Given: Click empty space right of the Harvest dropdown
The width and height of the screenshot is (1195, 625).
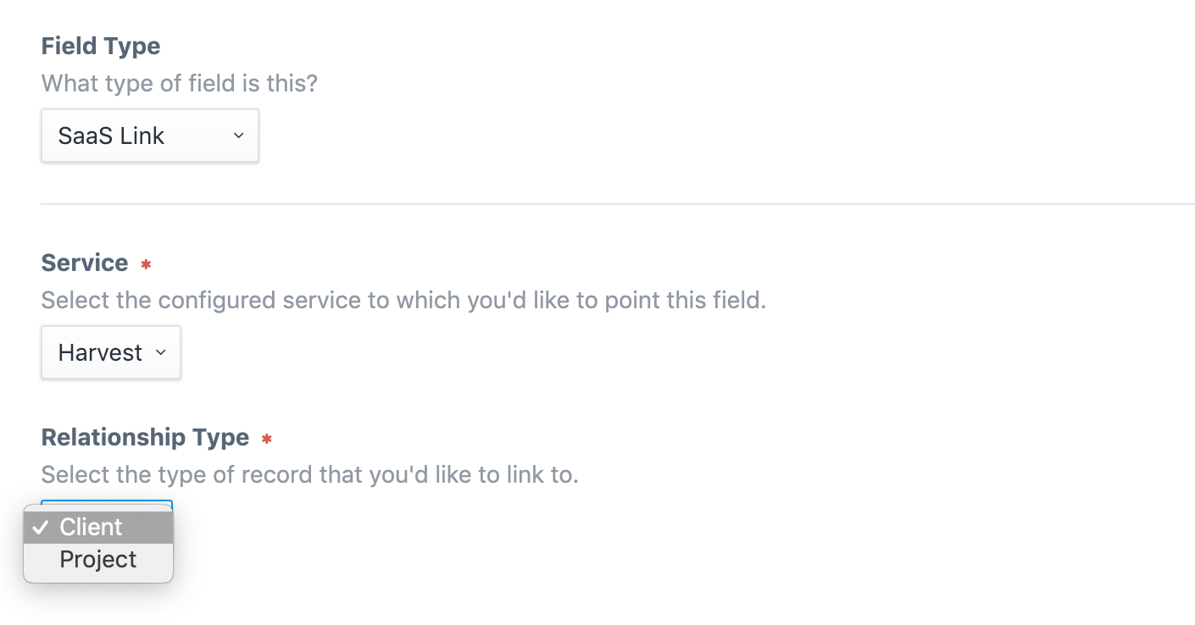Looking at the screenshot, I should click(509, 352).
